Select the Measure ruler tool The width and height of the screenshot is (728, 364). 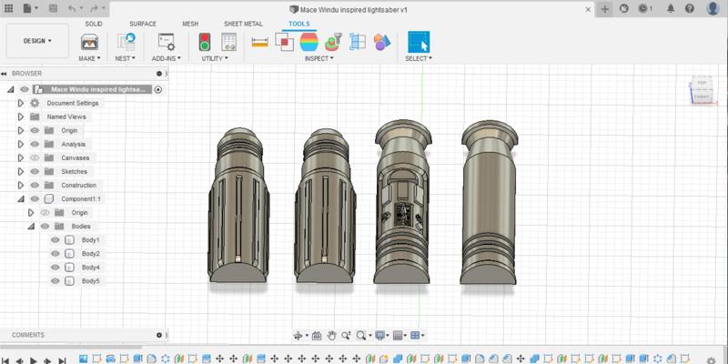point(260,42)
